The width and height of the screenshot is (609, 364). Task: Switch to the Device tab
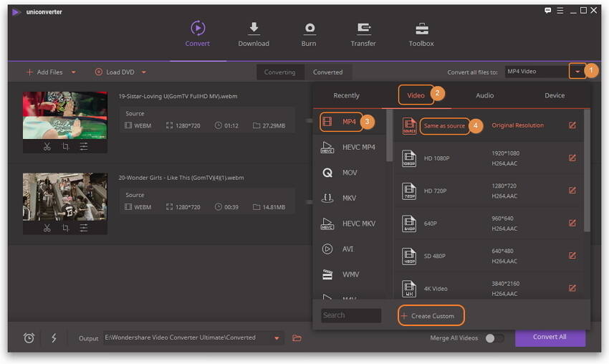tap(555, 95)
